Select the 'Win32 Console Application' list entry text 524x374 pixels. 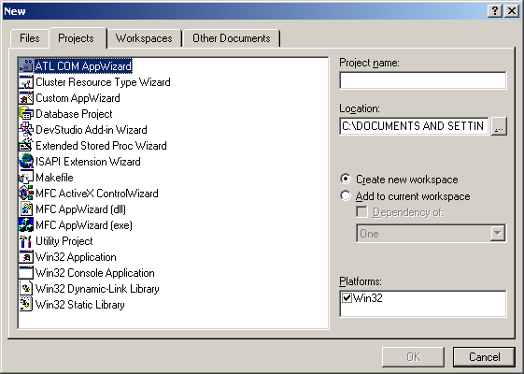click(x=95, y=273)
